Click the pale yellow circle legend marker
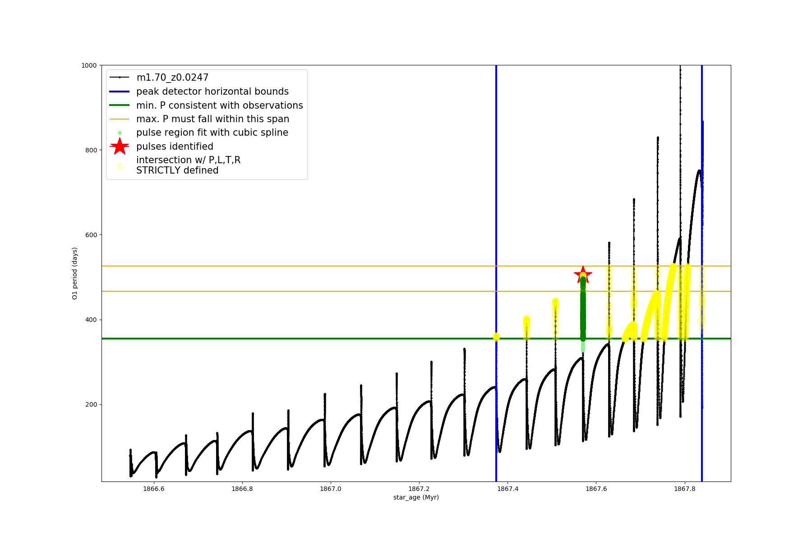Viewport: 812px width, 541px height. 120,166
